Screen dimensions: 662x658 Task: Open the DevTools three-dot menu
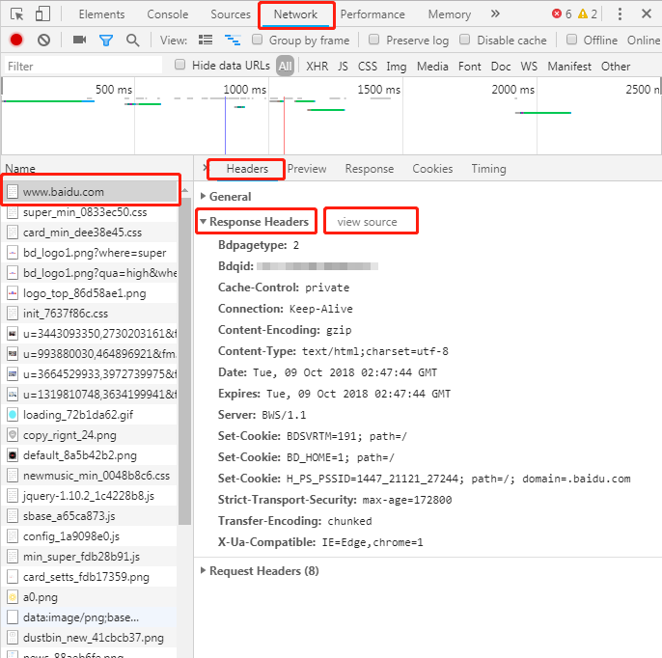coord(620,14)
